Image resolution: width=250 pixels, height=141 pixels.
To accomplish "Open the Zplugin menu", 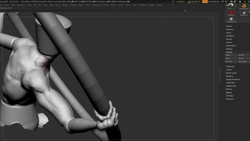I will coord(151,5).
